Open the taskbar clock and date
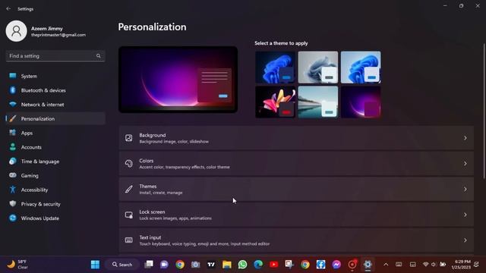486x273 pixels. click(x=461, y=265)
